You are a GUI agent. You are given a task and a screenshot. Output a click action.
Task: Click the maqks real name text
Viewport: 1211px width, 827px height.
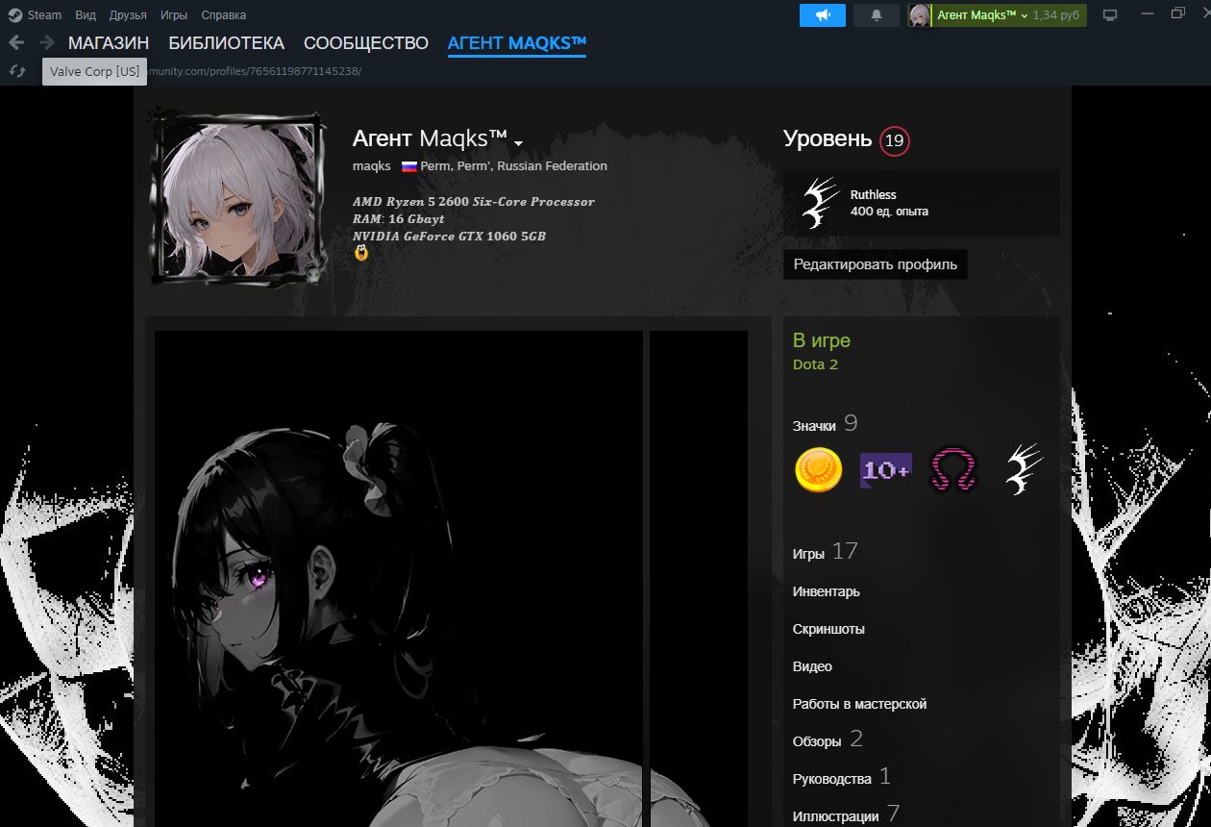(x=372, y=165)
